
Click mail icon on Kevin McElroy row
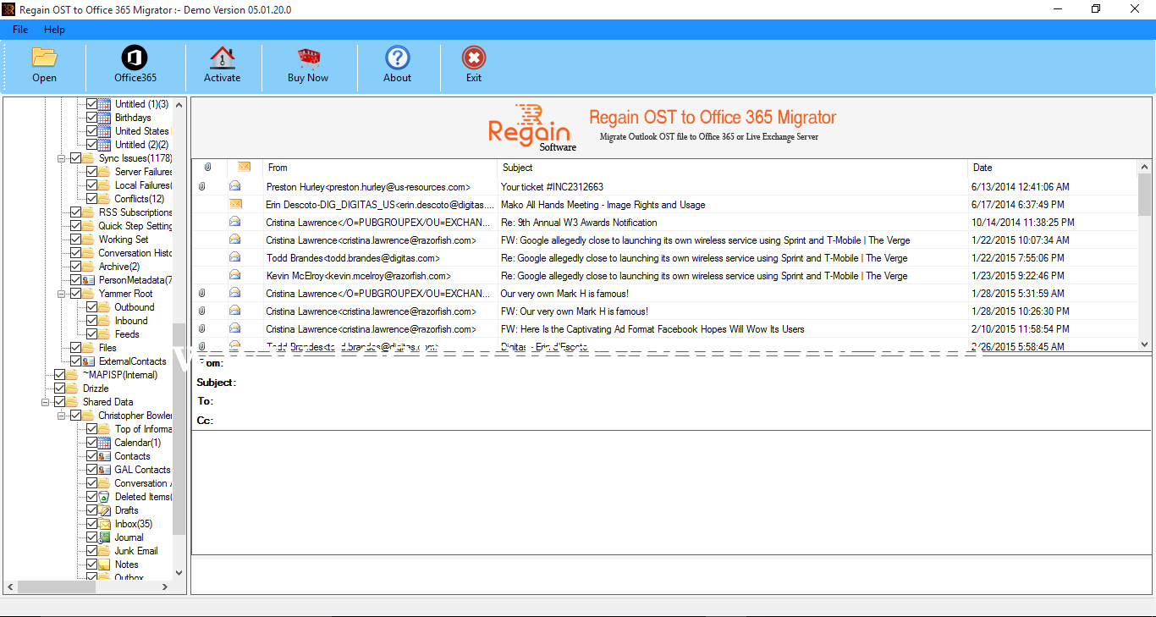(235, 276)
